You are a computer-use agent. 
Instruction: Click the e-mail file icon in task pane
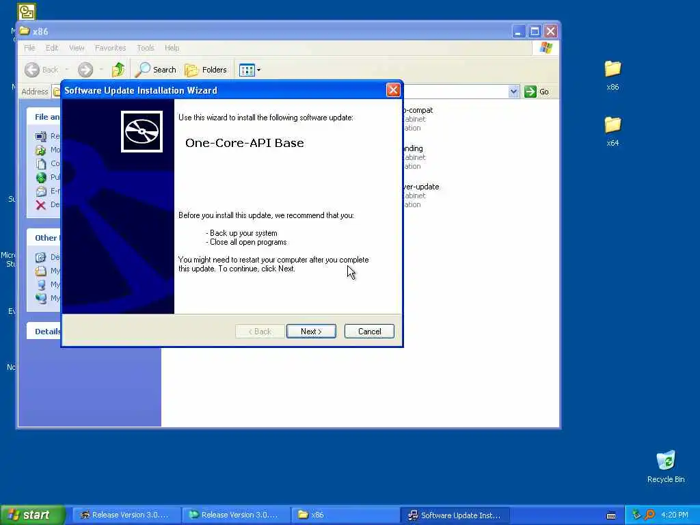[x=40, y=191]
